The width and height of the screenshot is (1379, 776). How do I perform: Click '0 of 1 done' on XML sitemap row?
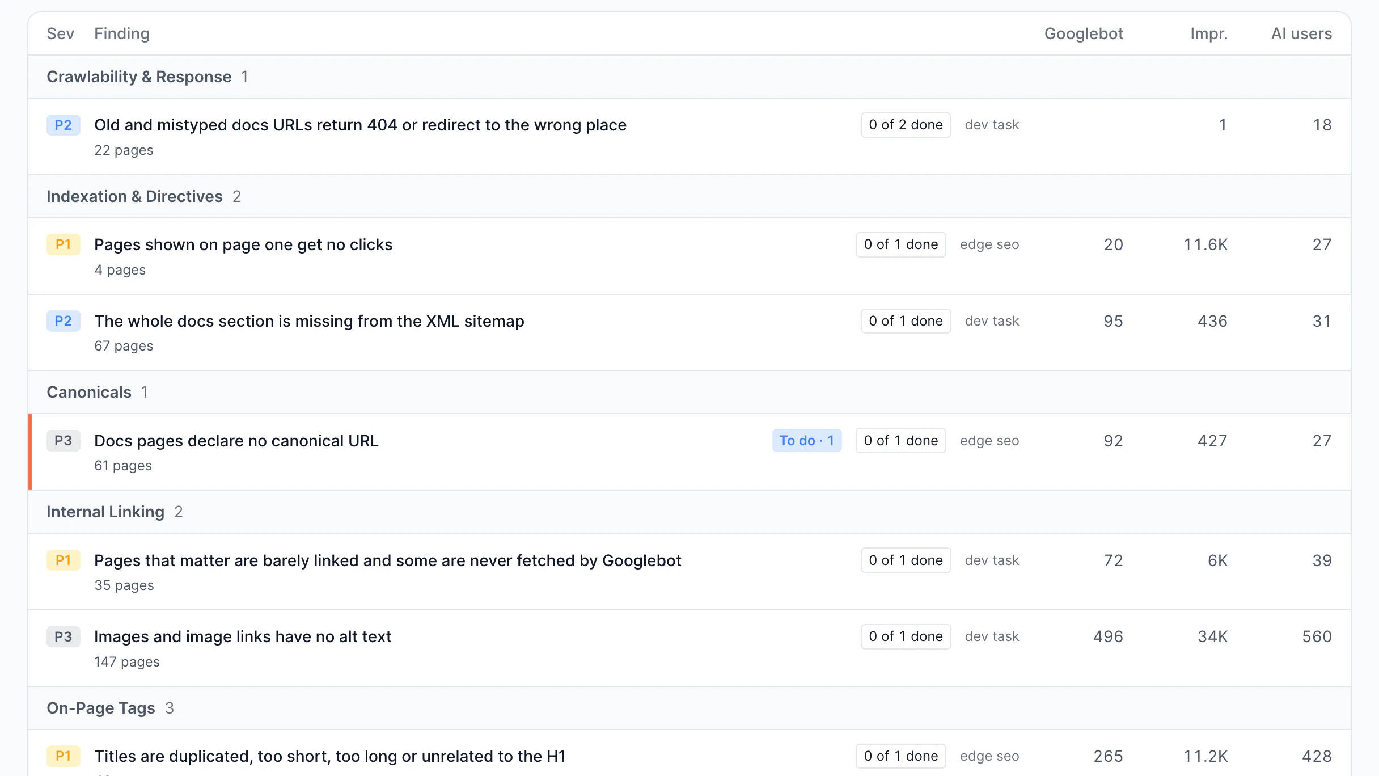(906, 321)
